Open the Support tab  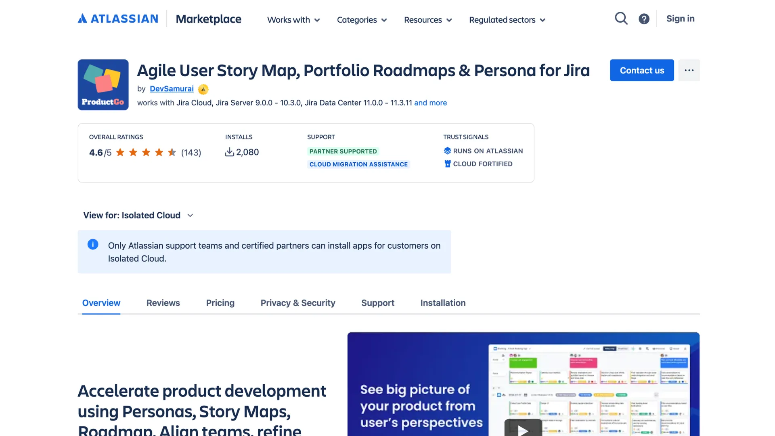[x=378, y=303]
